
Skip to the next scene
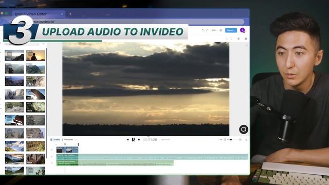click(139, 139)
